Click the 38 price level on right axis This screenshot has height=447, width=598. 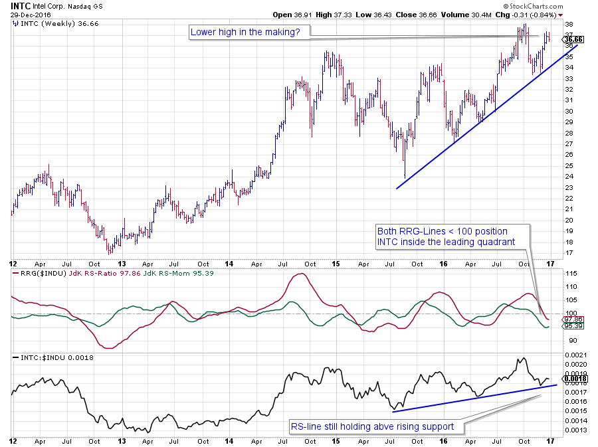569,25
